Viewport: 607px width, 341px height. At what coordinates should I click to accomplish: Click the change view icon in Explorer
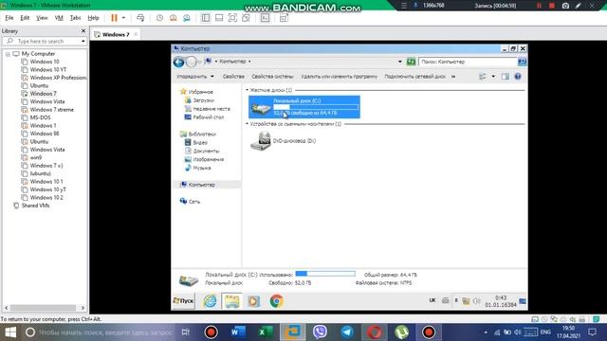483,77
